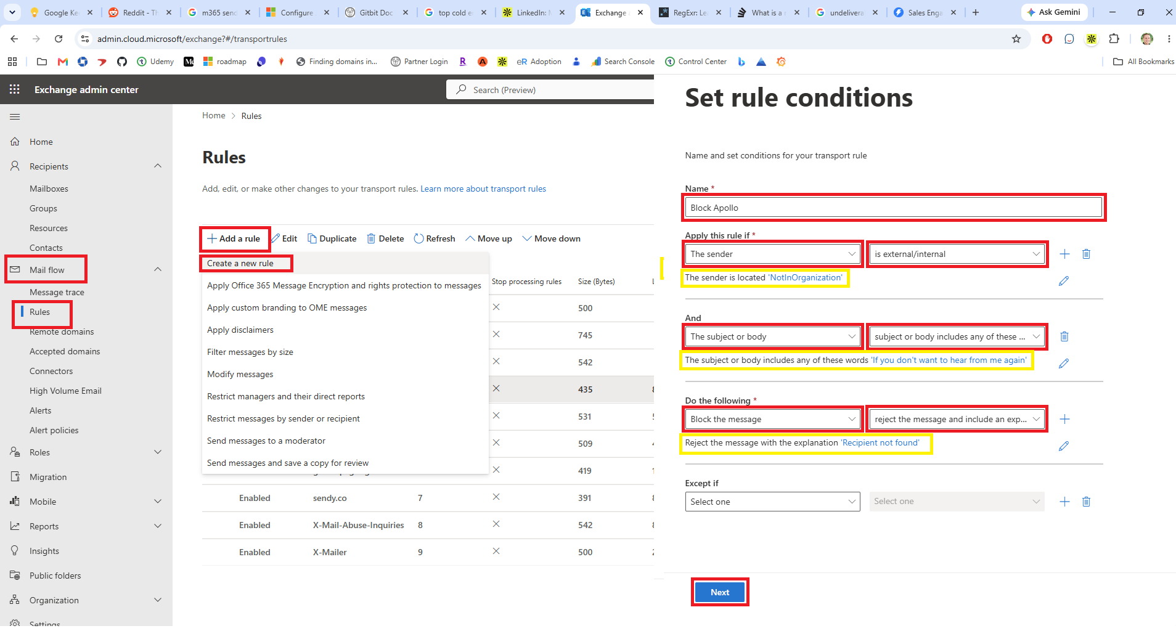Collapse the Mail flow section
Viewport: 1176px width, 631px height.
tap(158, 269)
